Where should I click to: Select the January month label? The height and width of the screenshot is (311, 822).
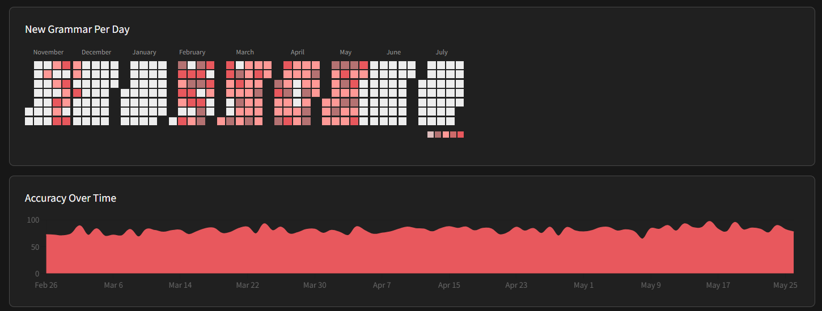point(144,52)
